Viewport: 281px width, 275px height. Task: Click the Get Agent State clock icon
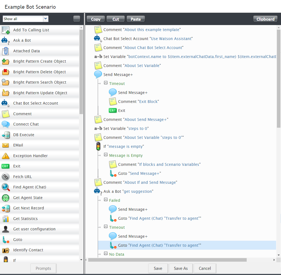5,198
